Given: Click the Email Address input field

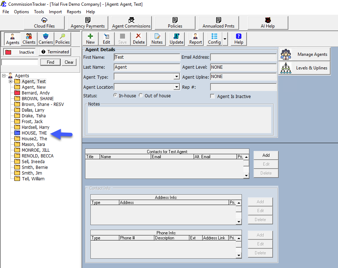Looking at the screenshot, I should click(243, 57).
